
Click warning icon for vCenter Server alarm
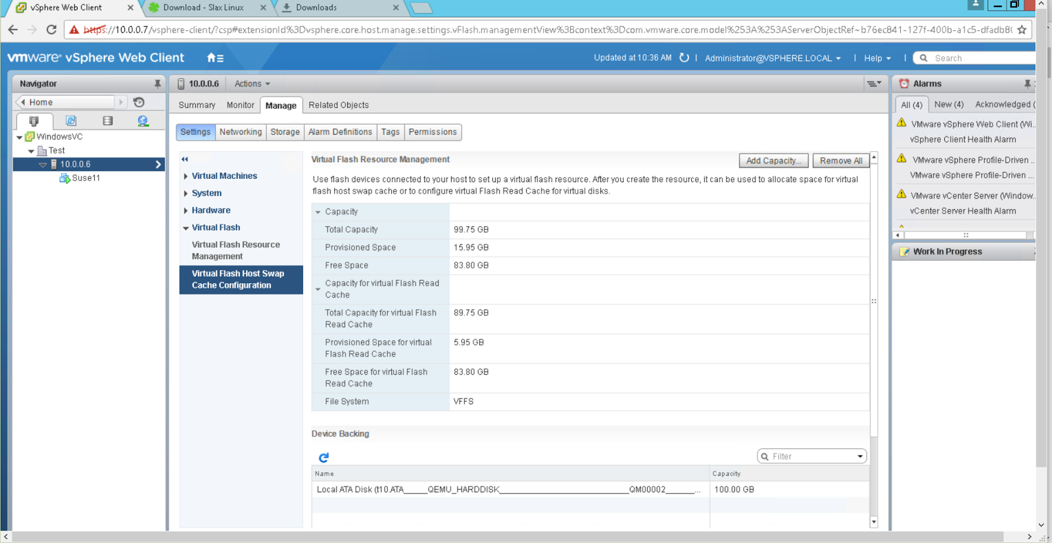point(901,195)
